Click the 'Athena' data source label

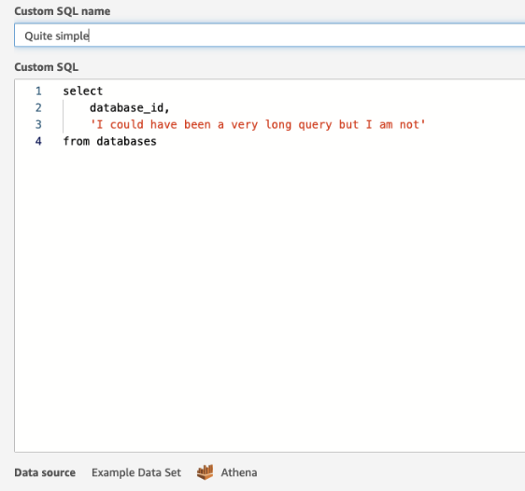click(x=239, y=472)
